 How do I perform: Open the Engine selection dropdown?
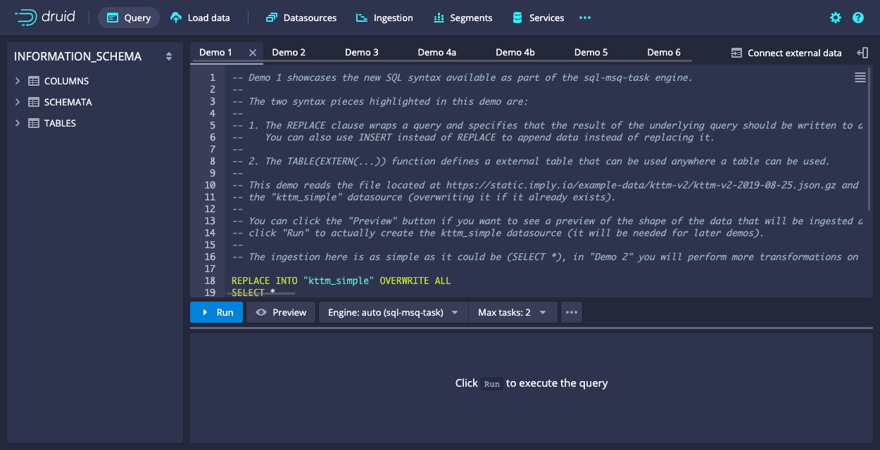pyautogui.click(x=393, y=312)
